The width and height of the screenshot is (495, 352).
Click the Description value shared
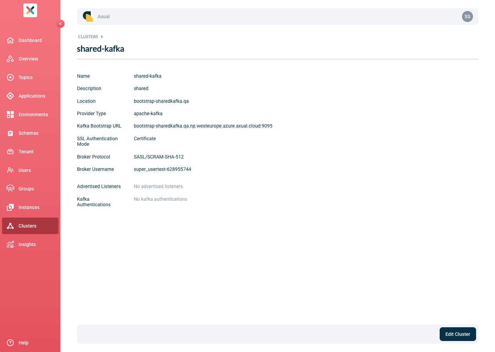pos(141,88)
